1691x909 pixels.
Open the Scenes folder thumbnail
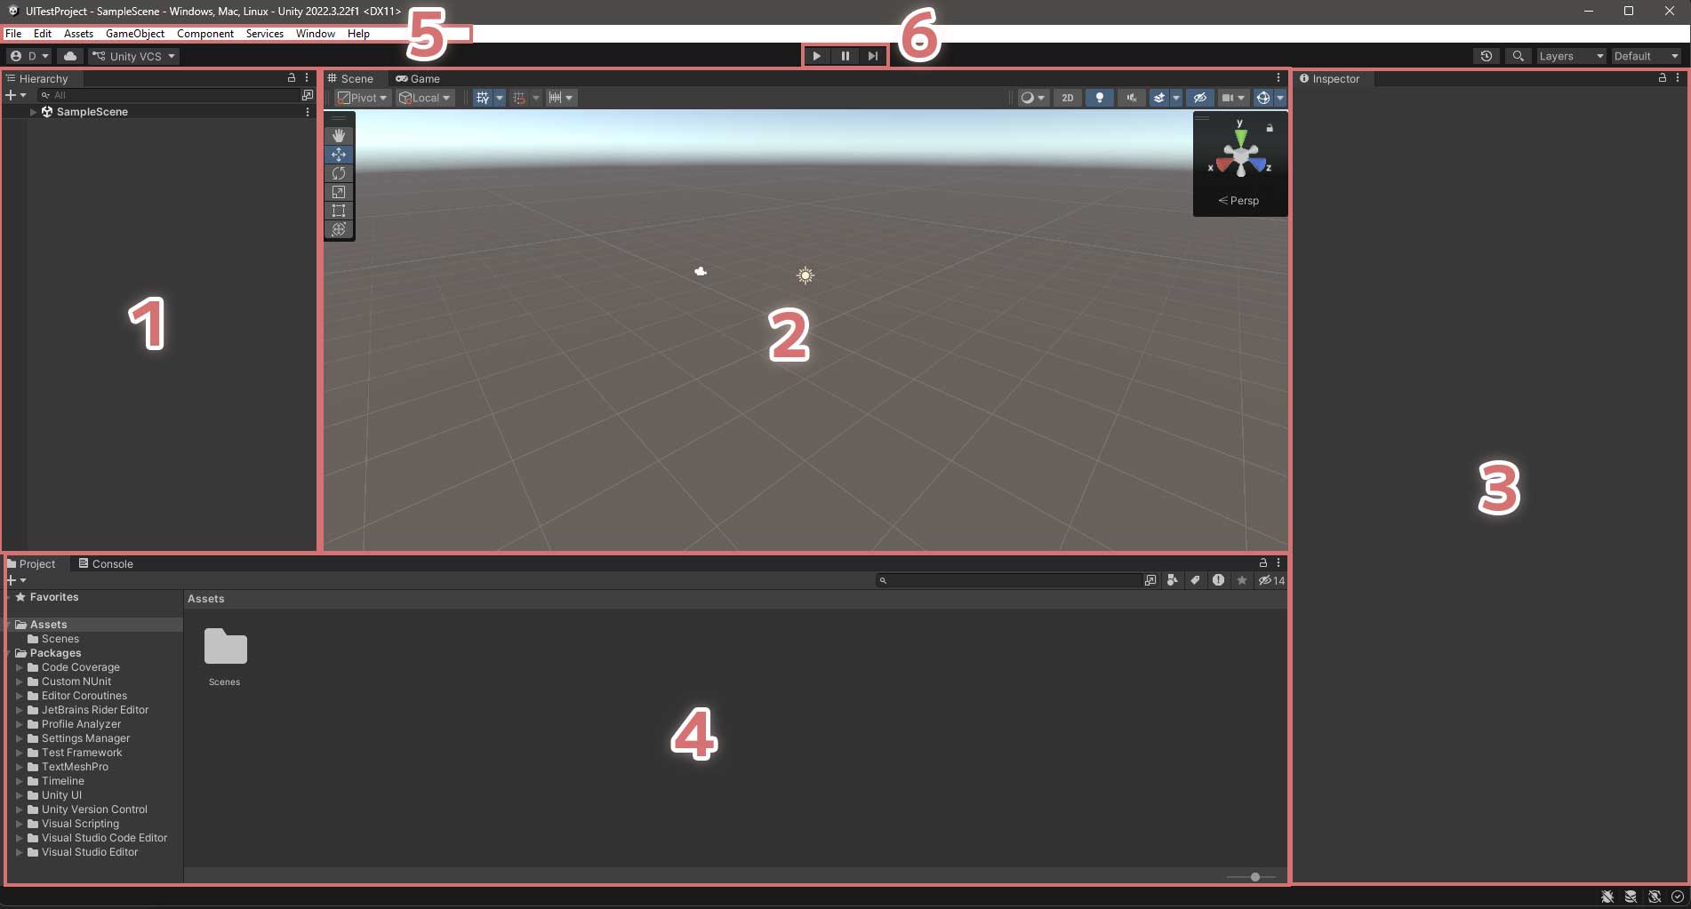coord(225,647)
